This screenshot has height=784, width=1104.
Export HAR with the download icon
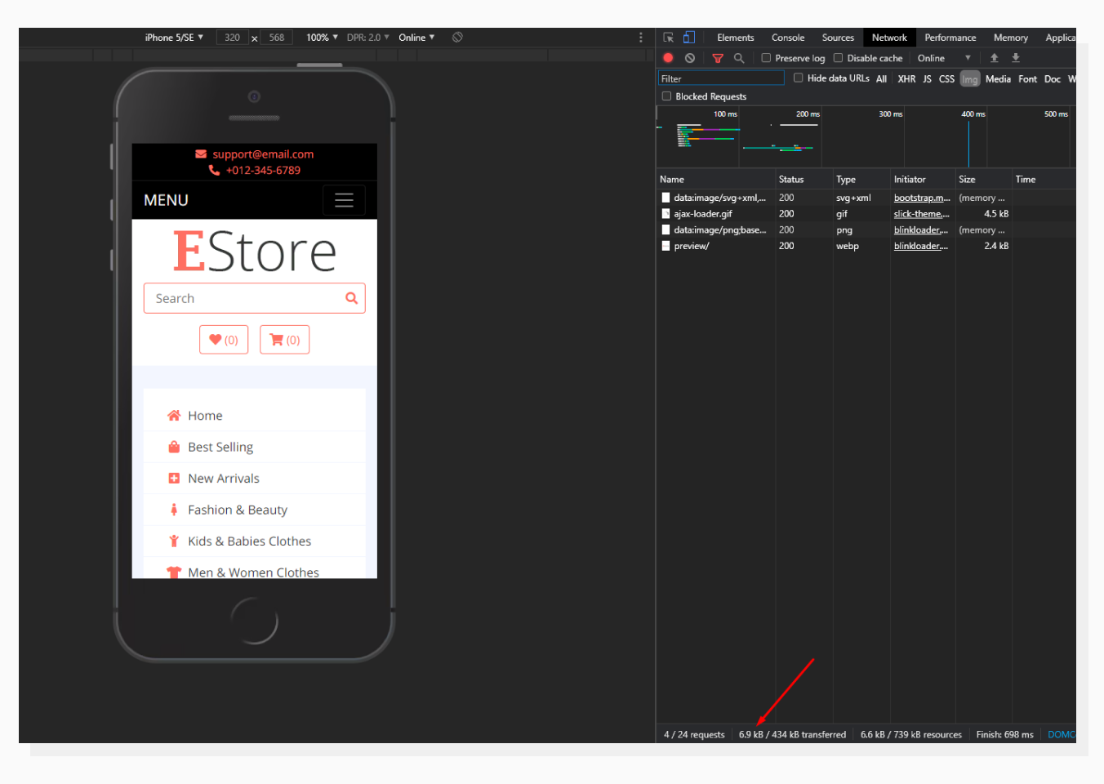(1015, 57)
